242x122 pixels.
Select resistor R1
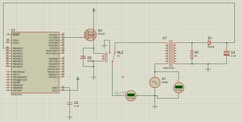click(x=192, y=54)
